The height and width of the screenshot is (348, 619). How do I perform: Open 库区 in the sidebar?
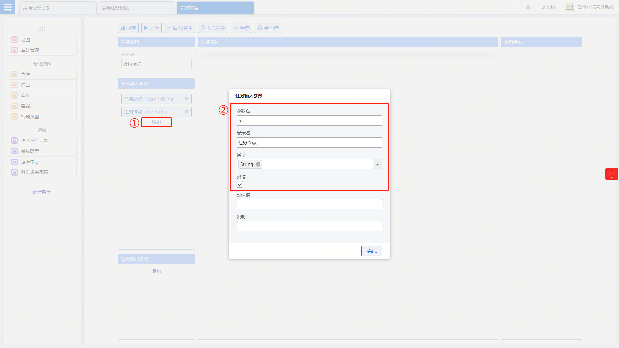tap(42, 85)
